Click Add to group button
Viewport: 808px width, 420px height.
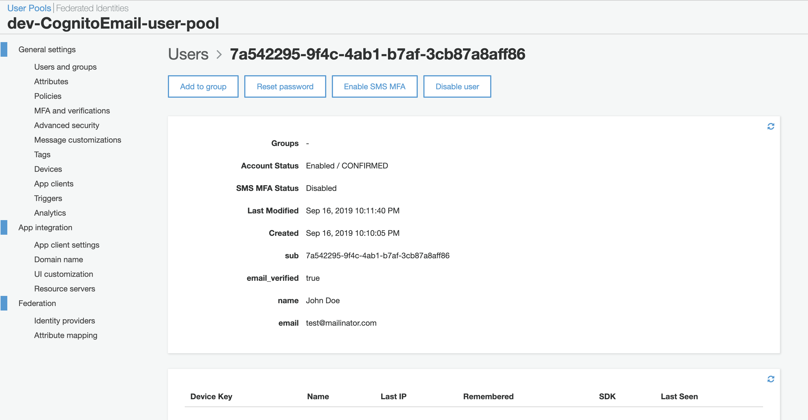(203, 86)
